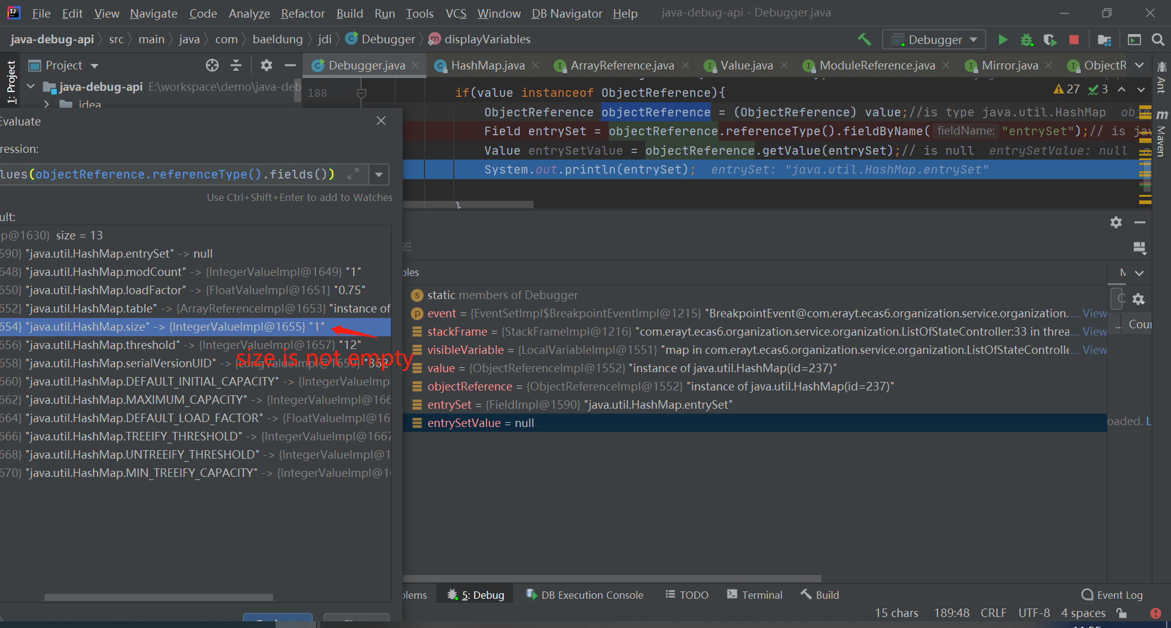
Task: Open Debug panel settings gear
Action: pyautogui.click(x=1116, y=222)
